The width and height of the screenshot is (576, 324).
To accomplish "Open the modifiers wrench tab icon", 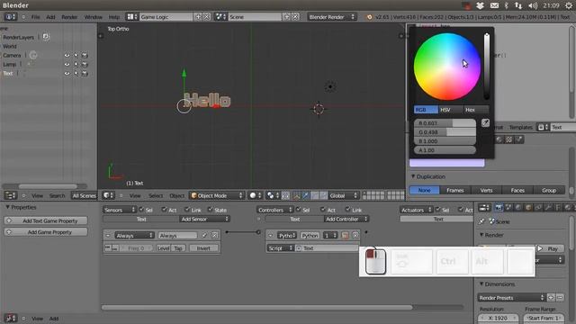I will 548,208.
